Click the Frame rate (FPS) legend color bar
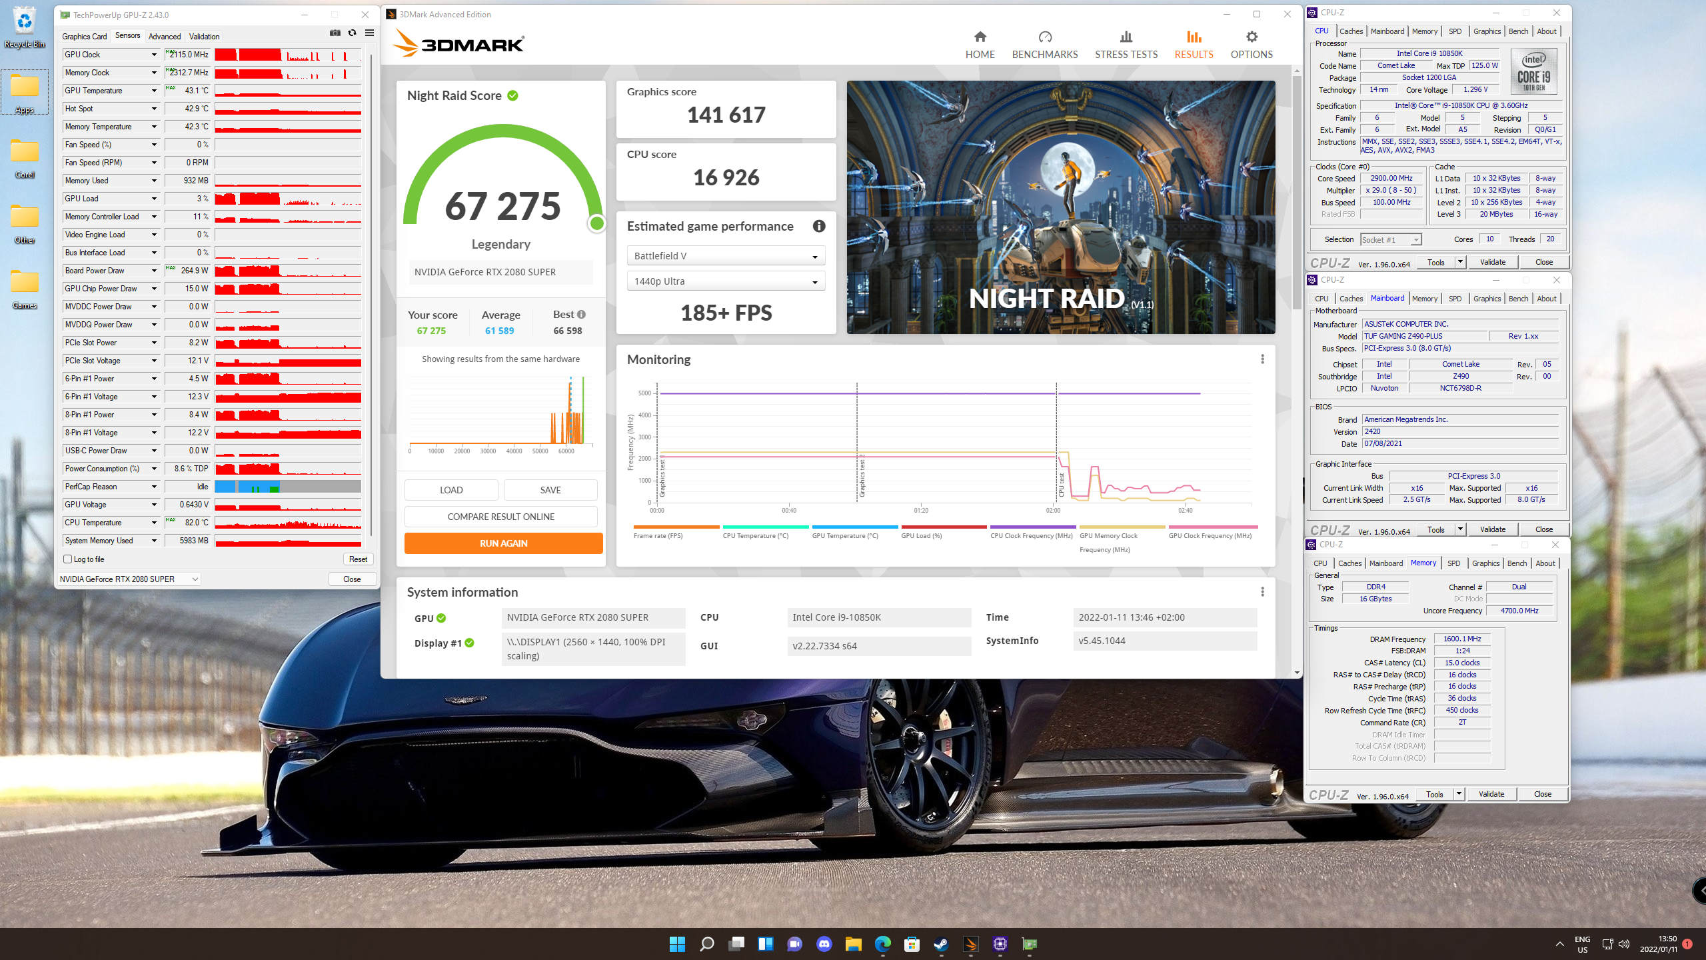Image resolution: width=1706 pixels, height=960 pixels. point(676,527)
